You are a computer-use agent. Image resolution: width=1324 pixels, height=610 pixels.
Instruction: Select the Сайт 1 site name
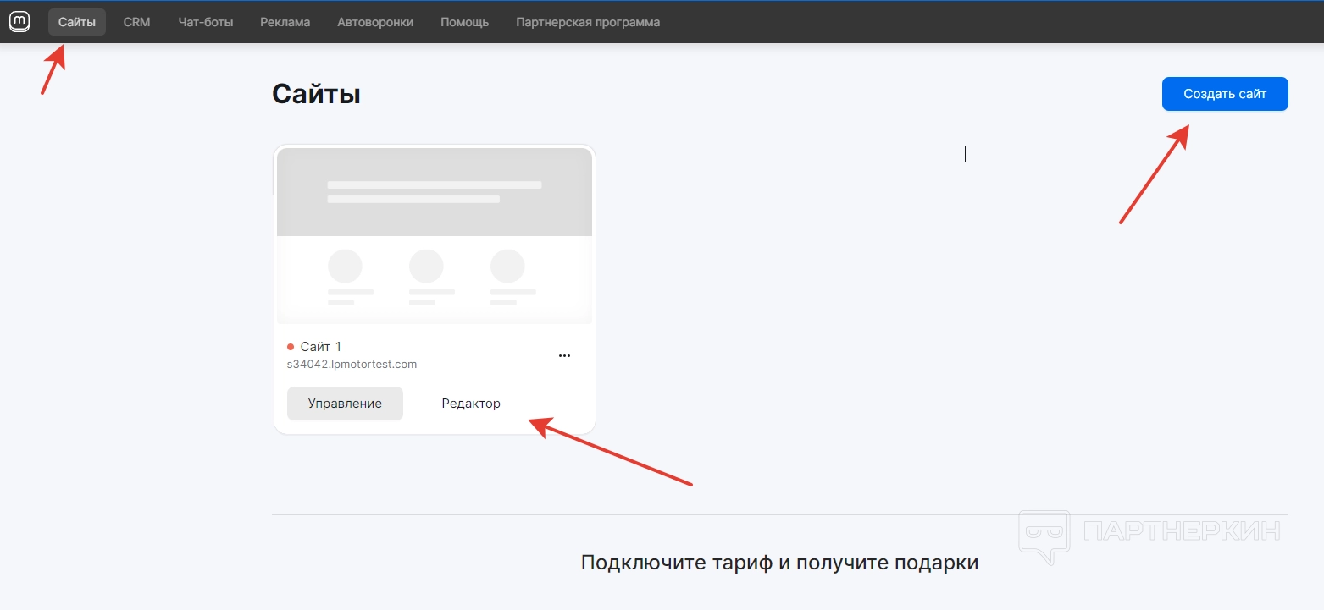[x=321, y=347]
